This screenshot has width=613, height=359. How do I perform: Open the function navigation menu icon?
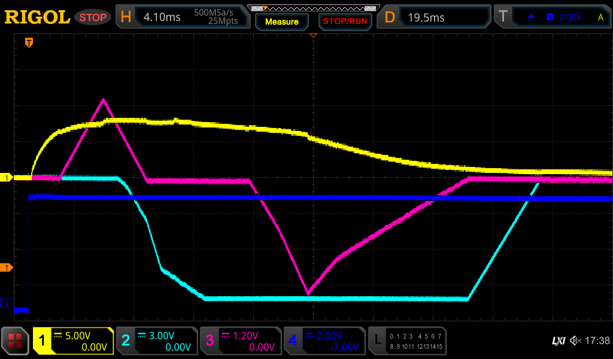(x=16, y=341)
